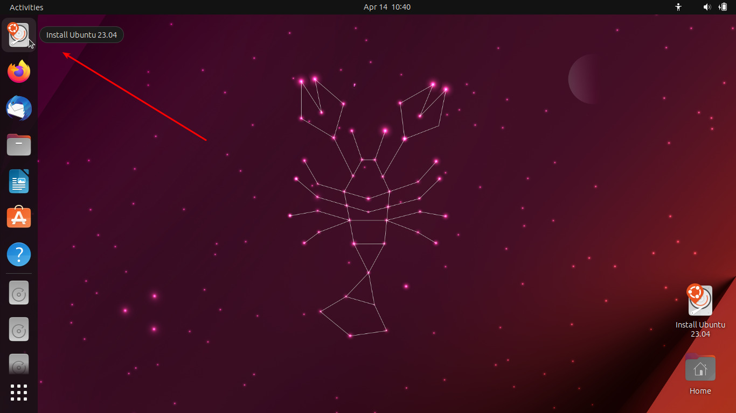
Task: Launch LibreOffice Writer from the dock
Action: (x=19, y=181)
